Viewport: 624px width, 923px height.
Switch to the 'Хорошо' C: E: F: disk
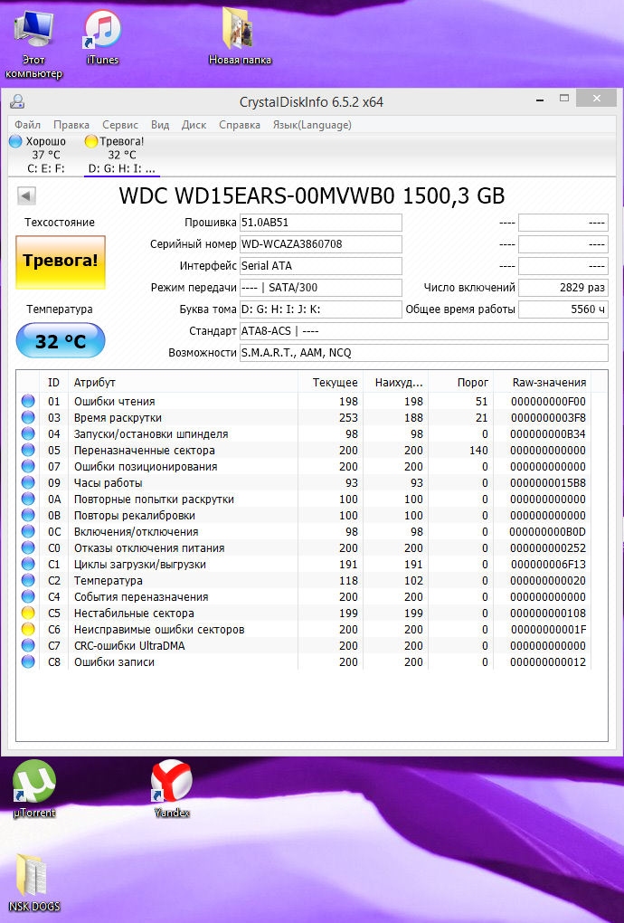pos(39,155)
